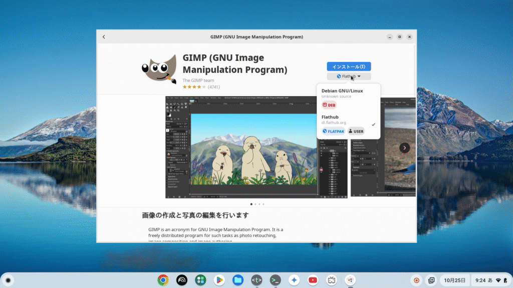Click the red DEB badge
513x288 pixels.
tap(329, 105)
